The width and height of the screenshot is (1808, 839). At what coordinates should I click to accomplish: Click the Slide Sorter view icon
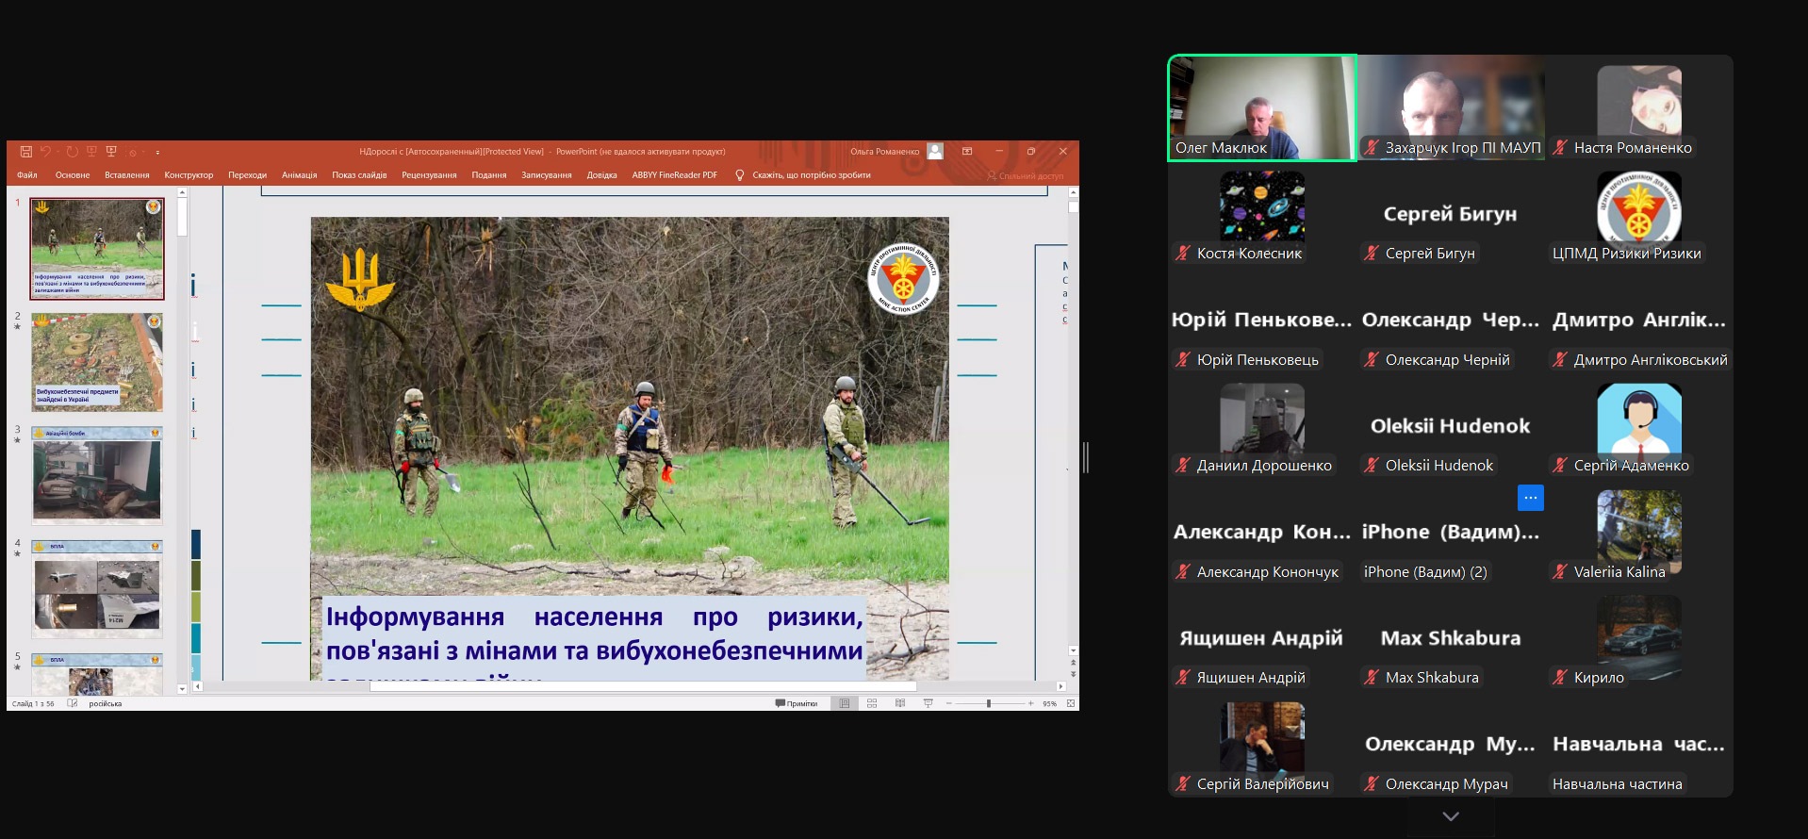[x=872, y=703]
